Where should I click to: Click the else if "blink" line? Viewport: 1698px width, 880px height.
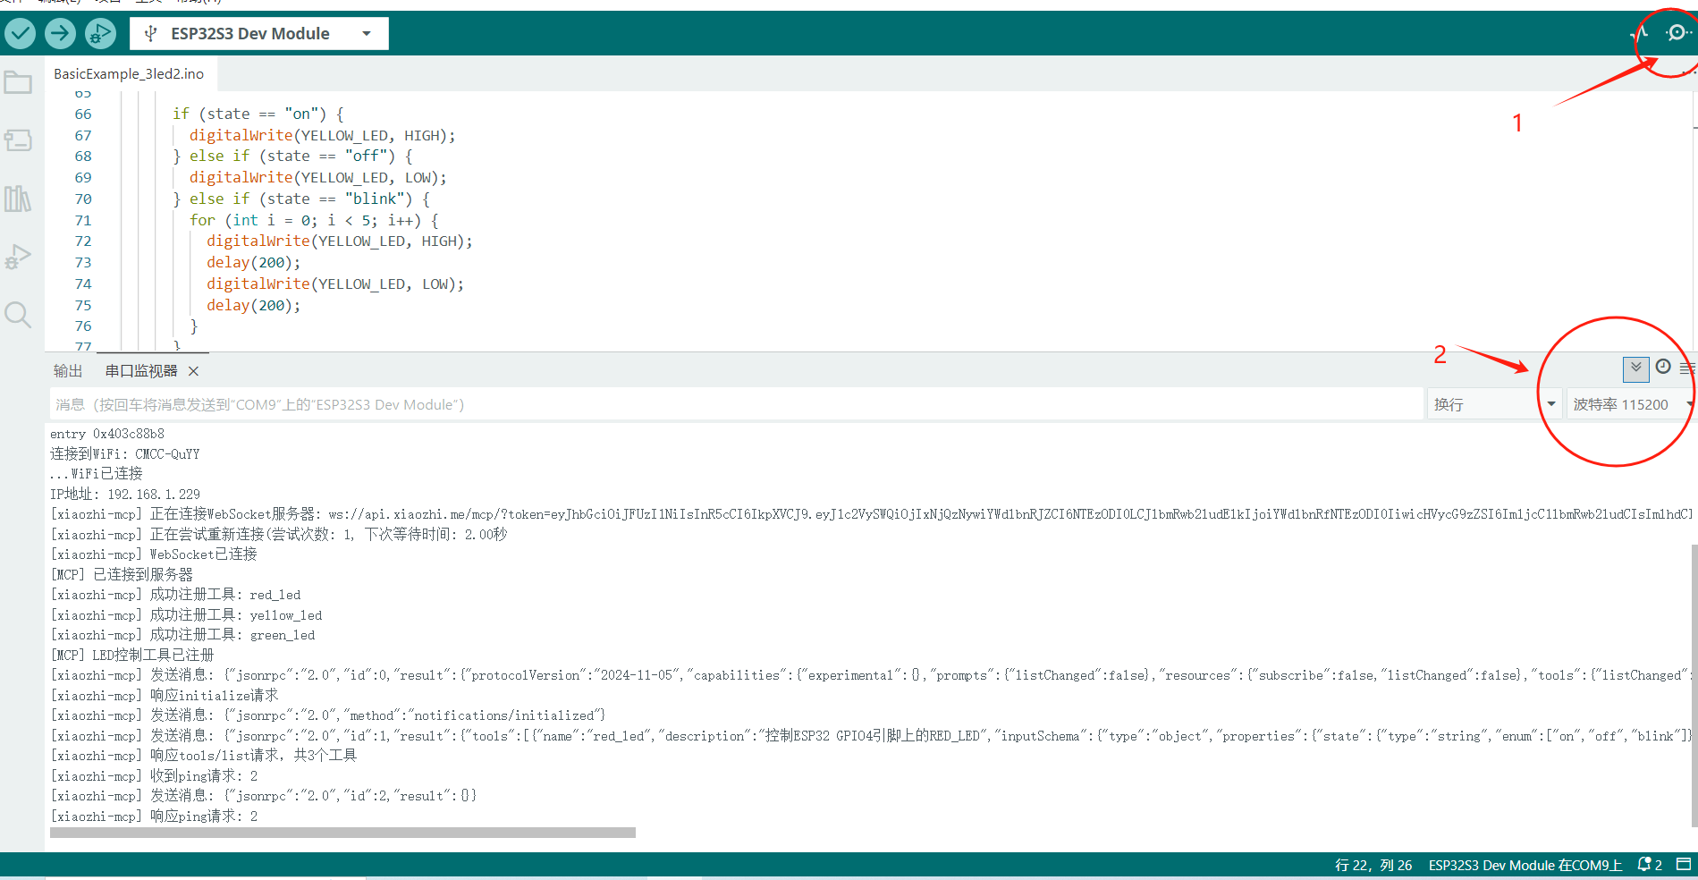pyautogui.click(x=301, y=199)
